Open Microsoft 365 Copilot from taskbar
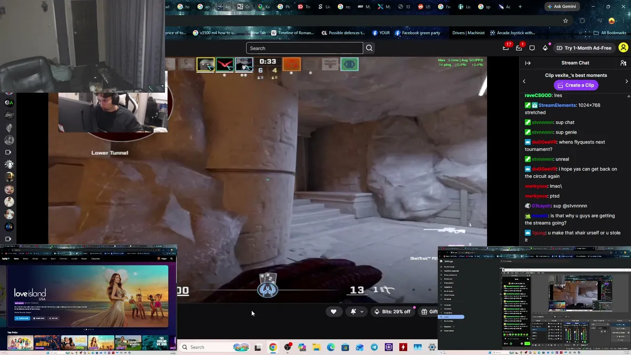The width and height of the screenshot is (631, 355). coord(302,347)
